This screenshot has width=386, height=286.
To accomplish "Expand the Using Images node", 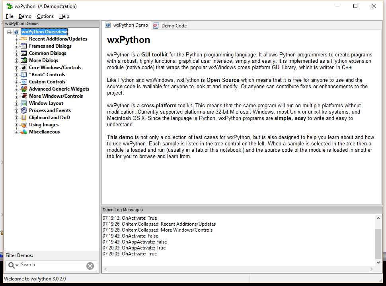I will pos(16,125).
